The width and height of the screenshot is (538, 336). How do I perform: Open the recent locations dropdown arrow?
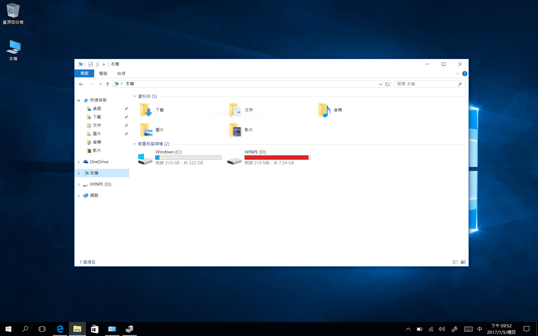pyautogui.click(x=100, y=84)
